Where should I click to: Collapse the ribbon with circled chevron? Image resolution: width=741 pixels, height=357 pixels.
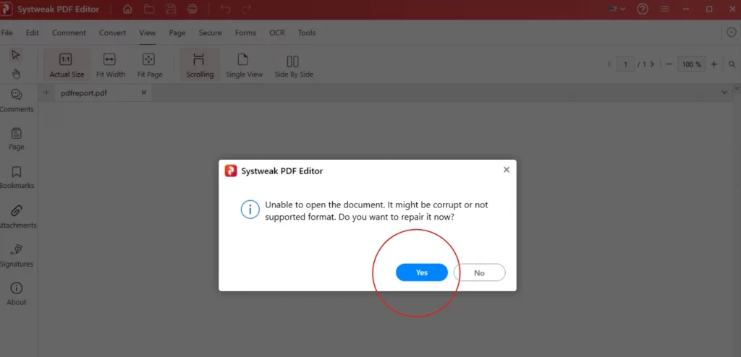(x=731, y=32)
